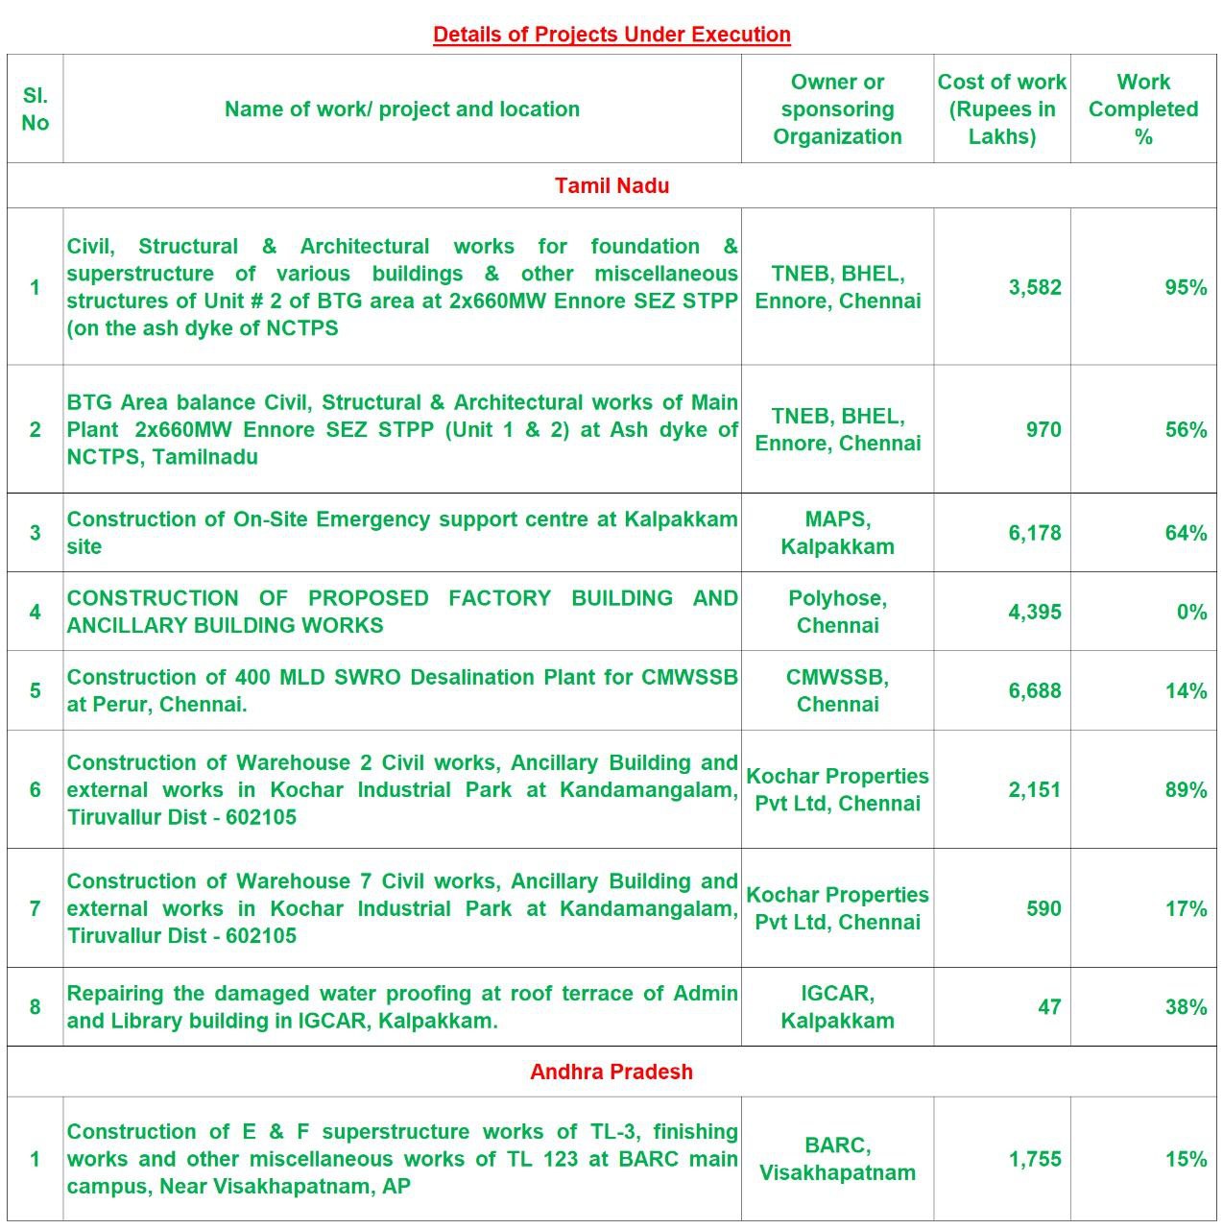Image resolution: width=1223 pixels, height=1229 pixels.
Task: Select the '89%' work completed value
Action: pos(1187,789)
